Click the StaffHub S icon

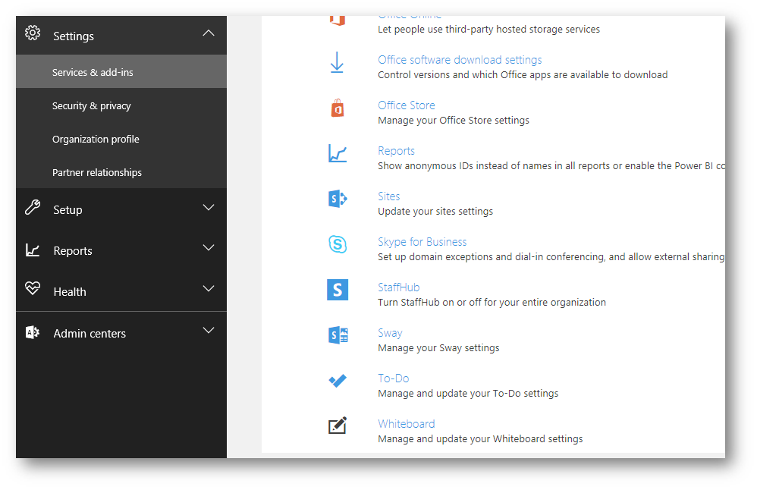click(x=338, y=290)
